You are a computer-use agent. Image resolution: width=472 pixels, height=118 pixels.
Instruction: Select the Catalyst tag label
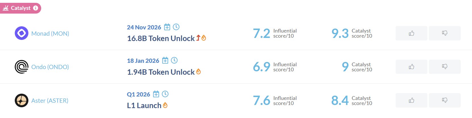[20, 8]
